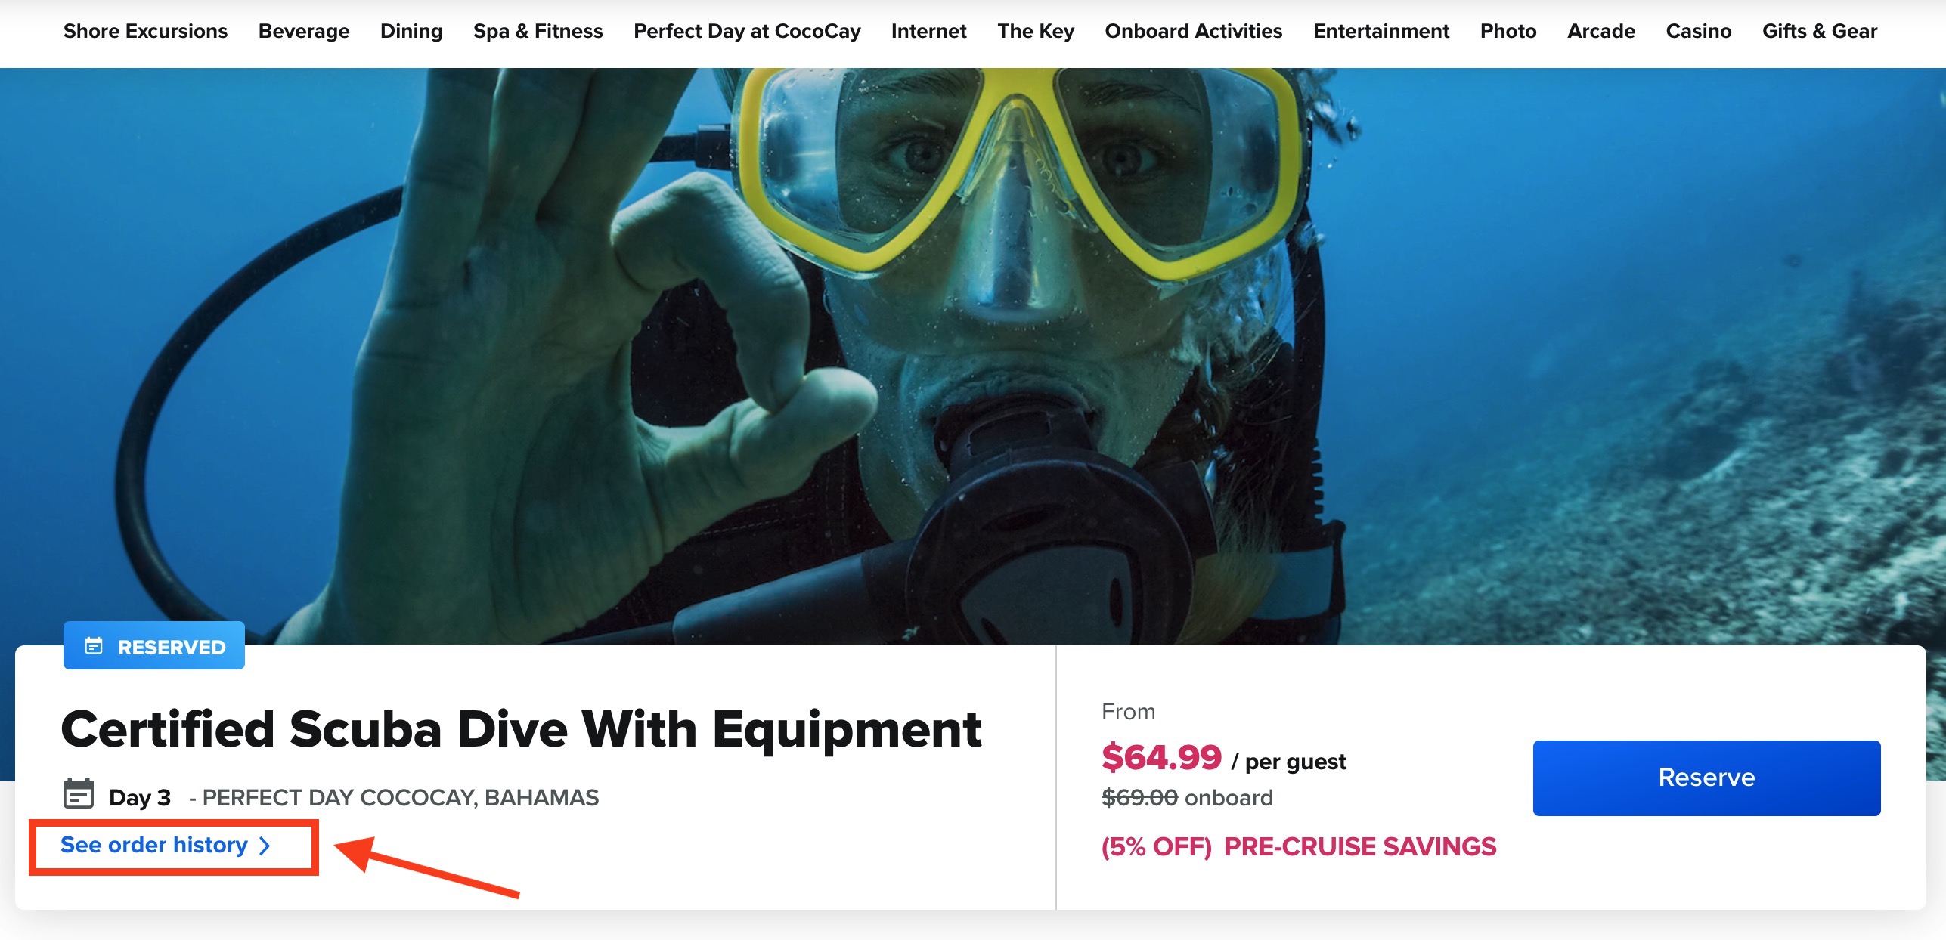Navigate to Gifts & Gear
Screen dimensions: 1946x940
[1820, 31]
